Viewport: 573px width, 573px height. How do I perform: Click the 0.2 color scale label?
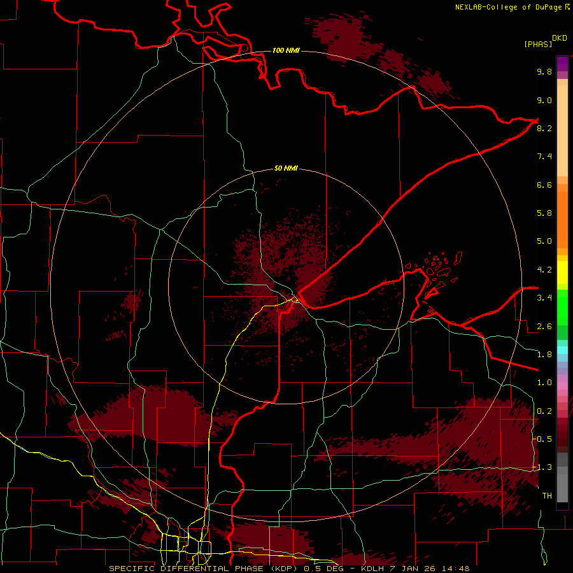click(544, 411)
